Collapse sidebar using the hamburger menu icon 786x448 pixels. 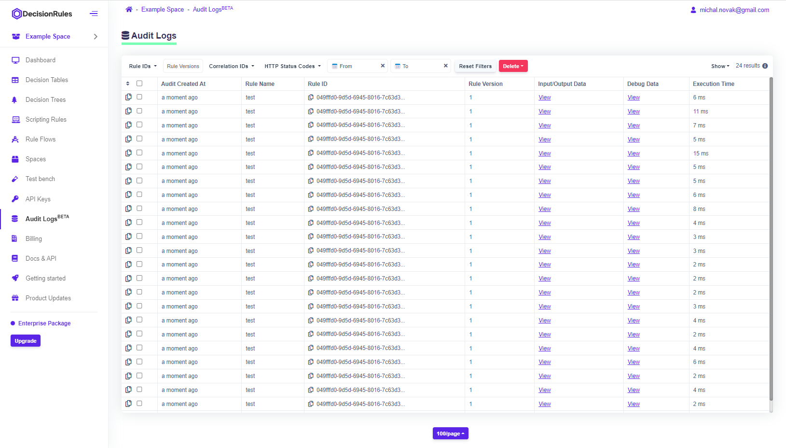[94, 14]
